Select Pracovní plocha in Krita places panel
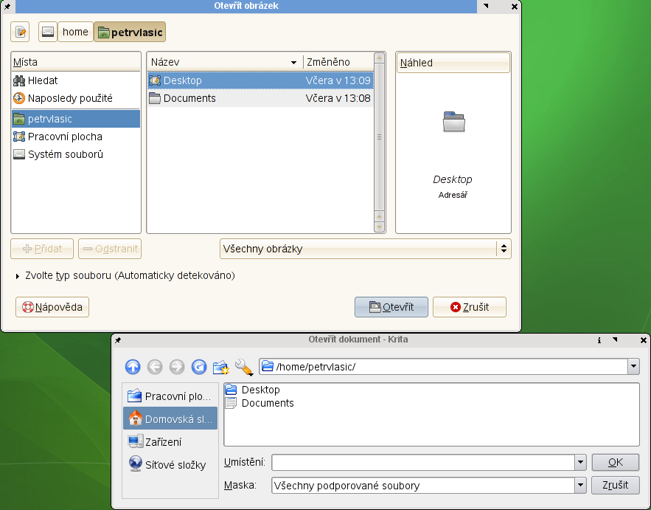The height and width of the screenshot is (510, 651). [170, 396]
